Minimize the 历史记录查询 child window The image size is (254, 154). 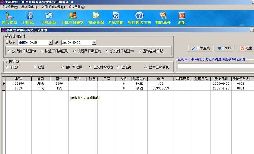click(x=251, y=30)
